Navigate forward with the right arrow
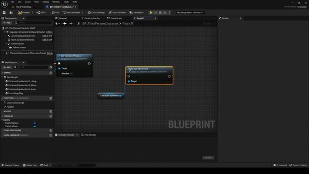The image size is (309, 174). tap(71, 24)
